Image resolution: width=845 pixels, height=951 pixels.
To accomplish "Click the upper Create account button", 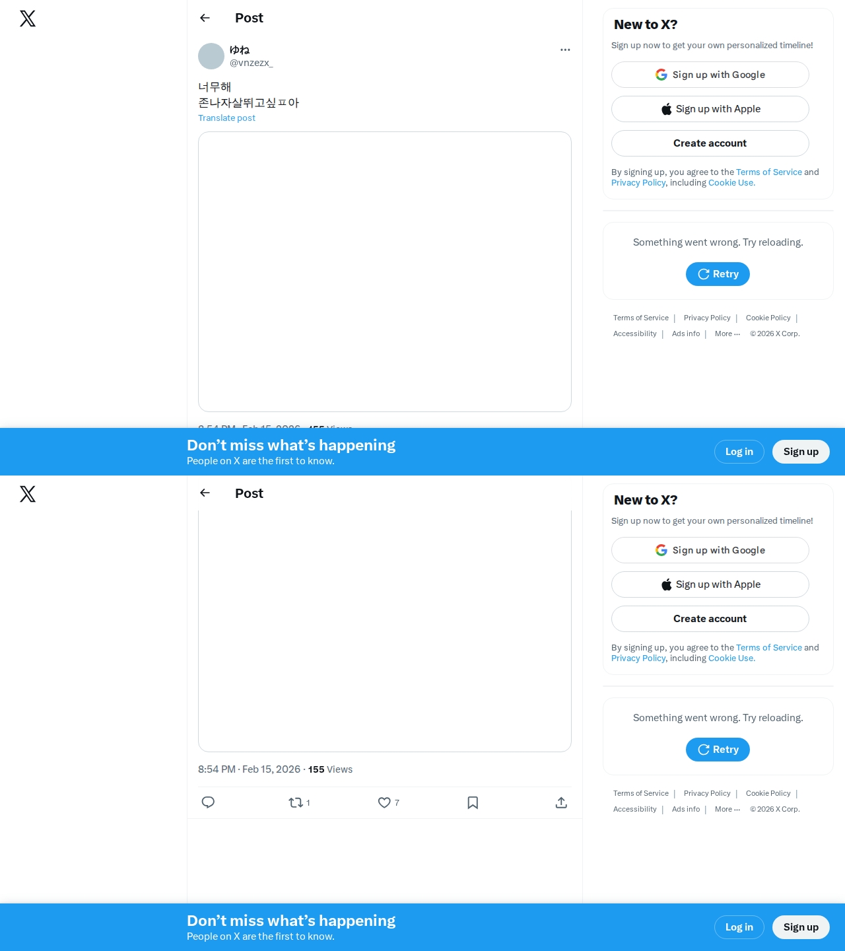I will coord(710,143).
